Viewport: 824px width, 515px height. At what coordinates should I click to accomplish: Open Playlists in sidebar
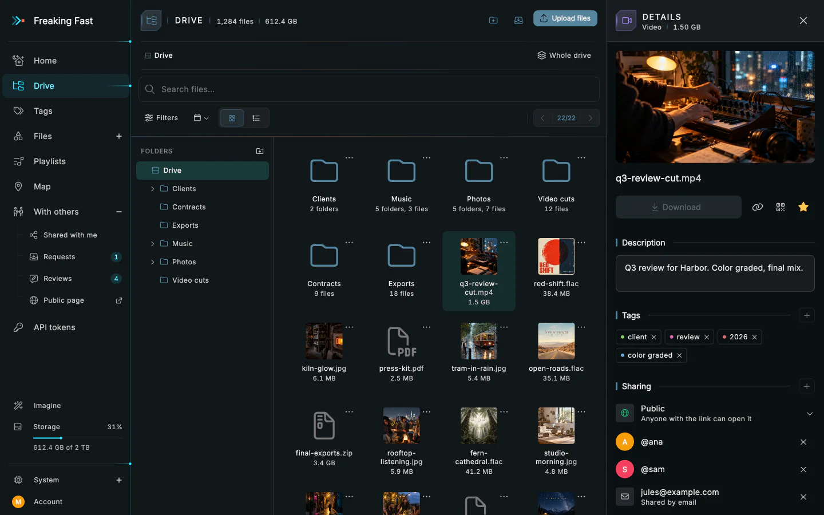tap(66, 161)
